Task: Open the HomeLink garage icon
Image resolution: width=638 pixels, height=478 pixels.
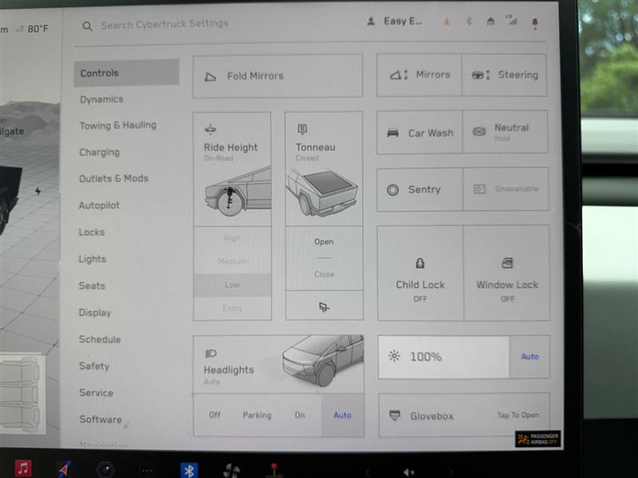Action: 490,22
